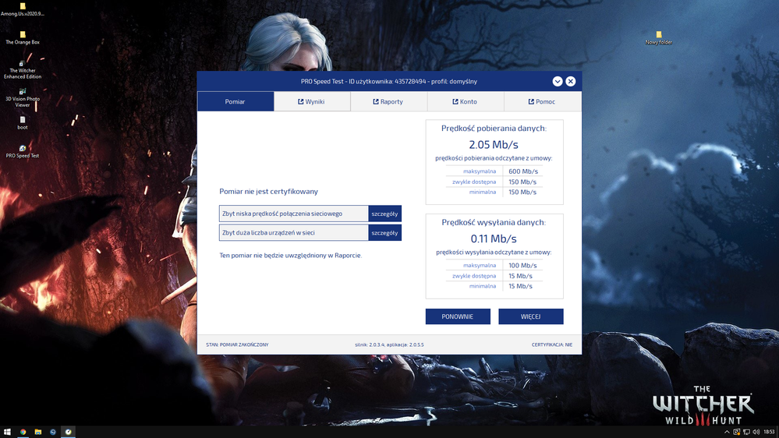Viewport: 779px width, 438px height.
Task: Click PONOWNIE to rerun the measurement
Action: point(458,316)
